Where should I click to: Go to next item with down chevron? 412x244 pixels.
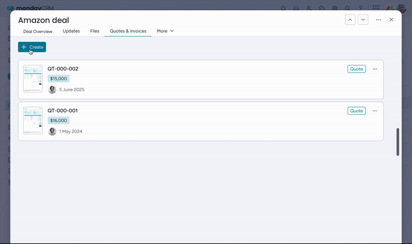(x=363, y=20)
